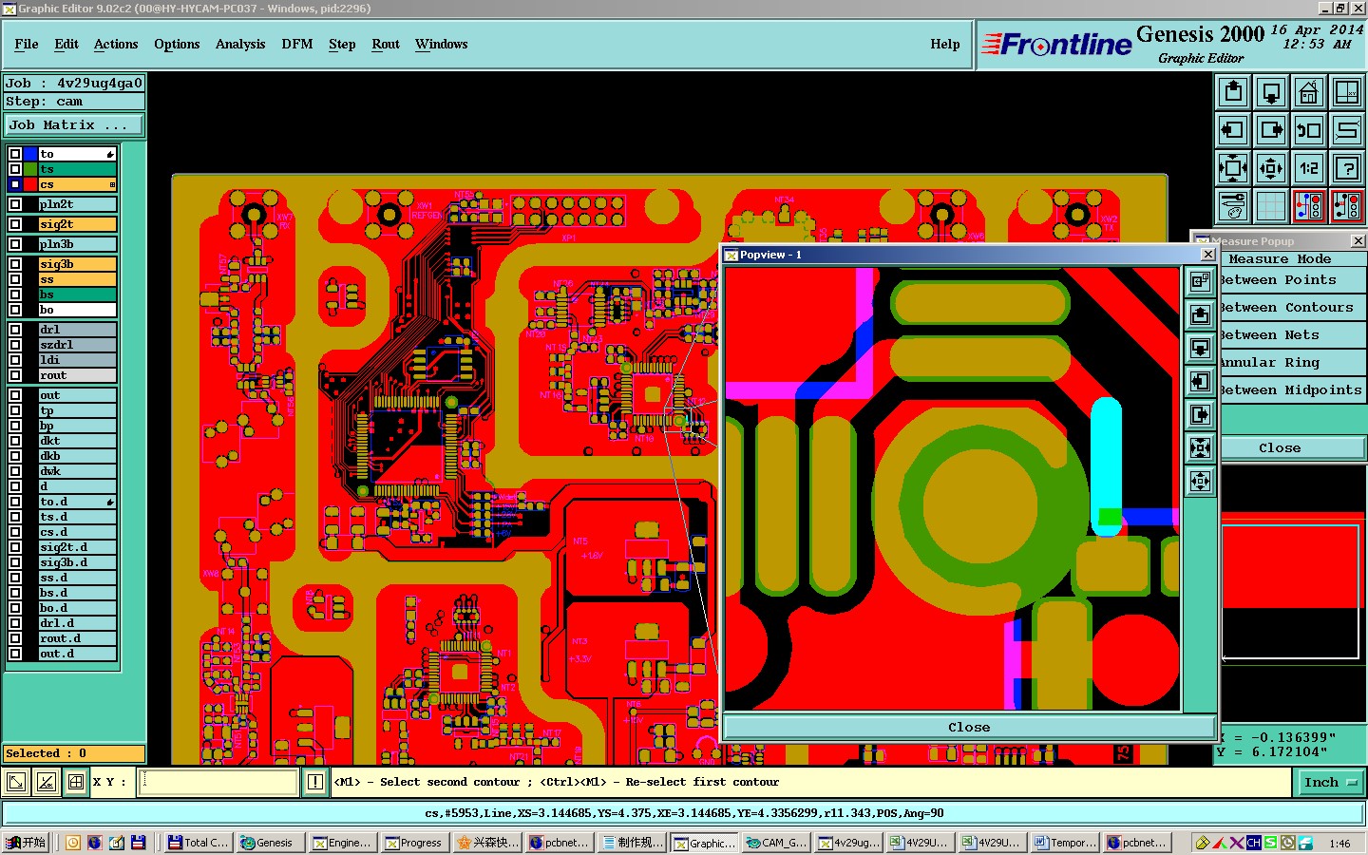Click the grid display icon
The width and height of the screenshot is (1368, 855).
[1271, 205]
